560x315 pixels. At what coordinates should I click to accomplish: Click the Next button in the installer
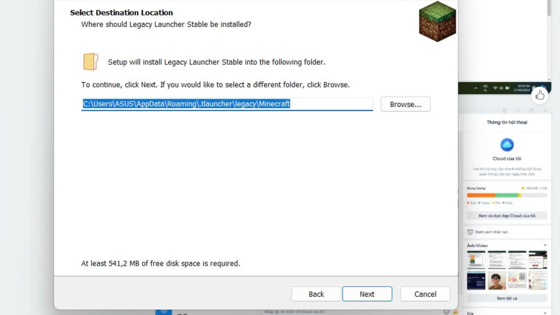367,294
